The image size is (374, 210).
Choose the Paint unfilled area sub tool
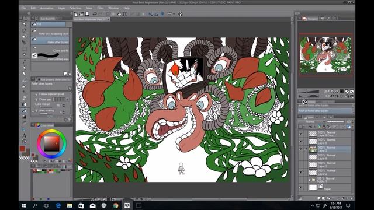[x=50, y=57]
